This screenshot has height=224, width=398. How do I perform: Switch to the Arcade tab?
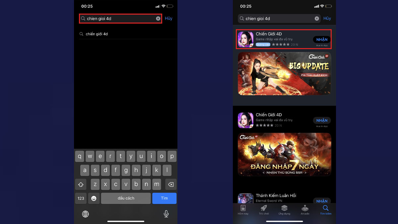[x=305, y=210]
